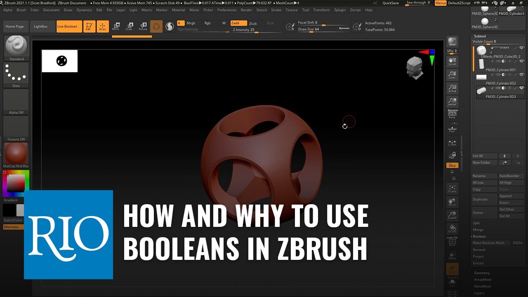The height and width of the screenshot is (297, 528).
Task: Click the Move view icon in right shelf
Action: click(x=452, y=202)
